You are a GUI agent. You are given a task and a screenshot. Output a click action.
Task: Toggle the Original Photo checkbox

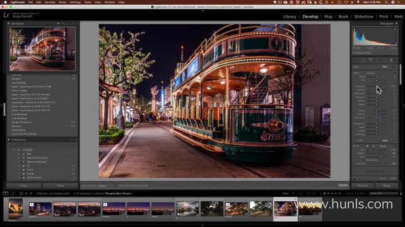tap(354, 53)
